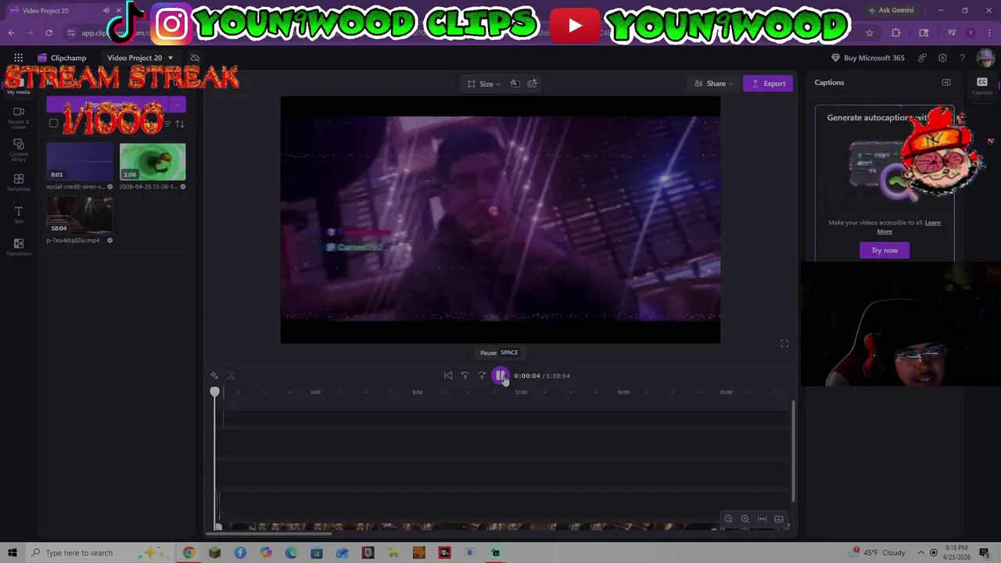Enter fullscreen preview mode
This screenshot has width=1001, height=563.
tap(784, 343)
